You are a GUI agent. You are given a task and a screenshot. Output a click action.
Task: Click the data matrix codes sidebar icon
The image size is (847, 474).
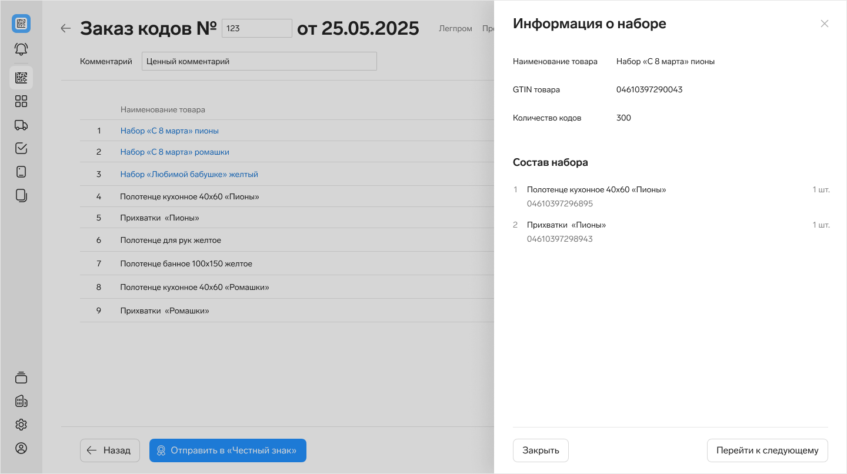click(x=21, y=78)
